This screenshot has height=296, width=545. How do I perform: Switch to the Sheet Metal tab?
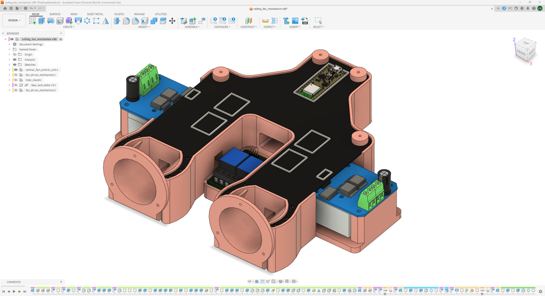[x=95, y=14]
